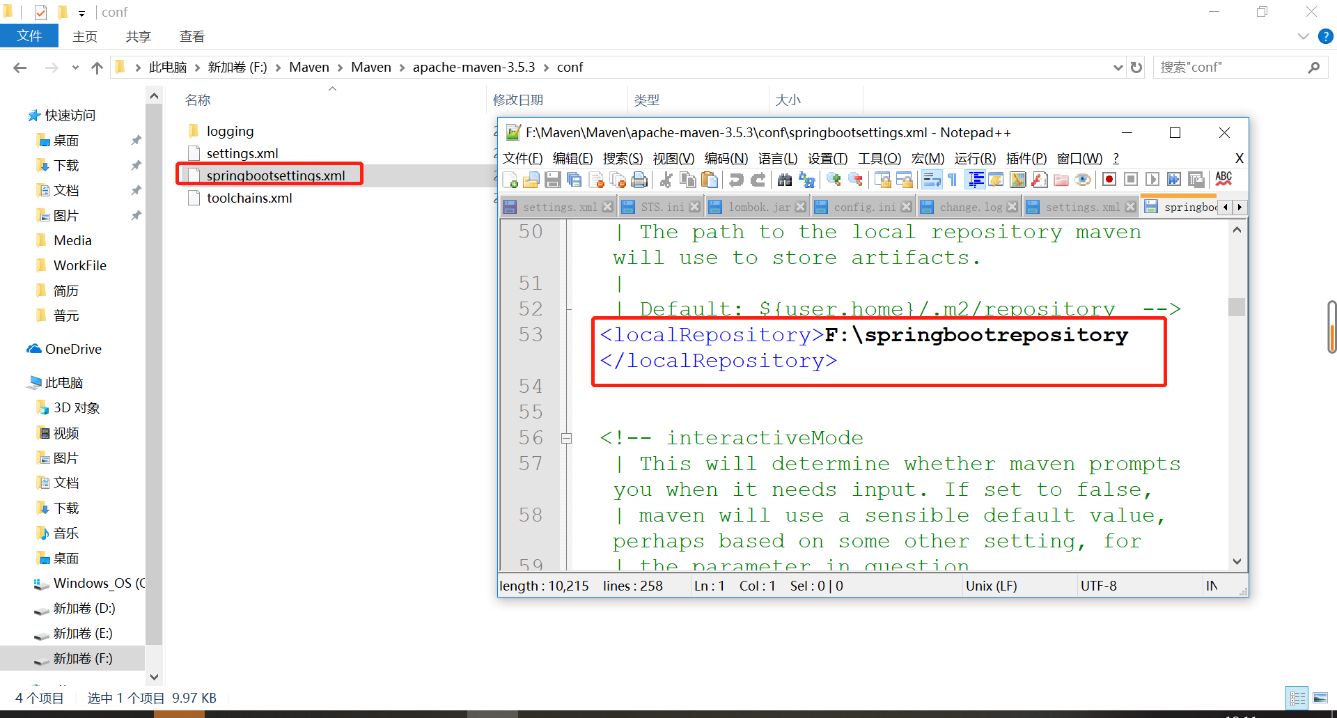This screenshot has width=1337, height=718.
Task: Expand the Explorer ribbon with the chevron
Action: tap(1303, 36)
